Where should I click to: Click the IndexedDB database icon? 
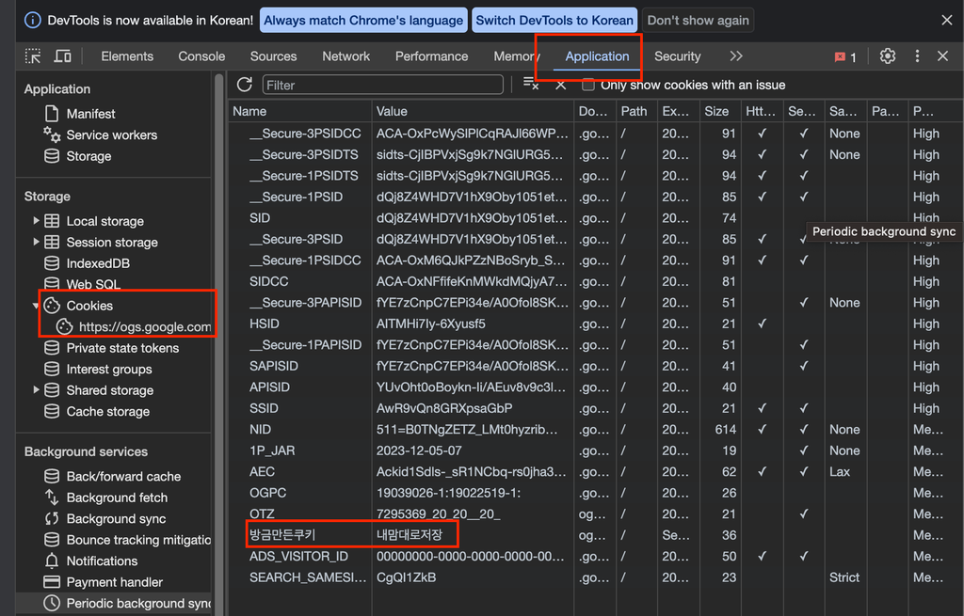click(52, 263)
